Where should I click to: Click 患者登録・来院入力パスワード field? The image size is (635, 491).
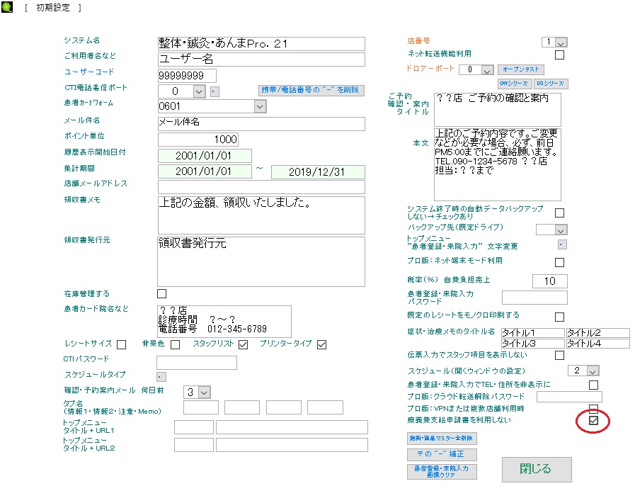coord(534,297)
